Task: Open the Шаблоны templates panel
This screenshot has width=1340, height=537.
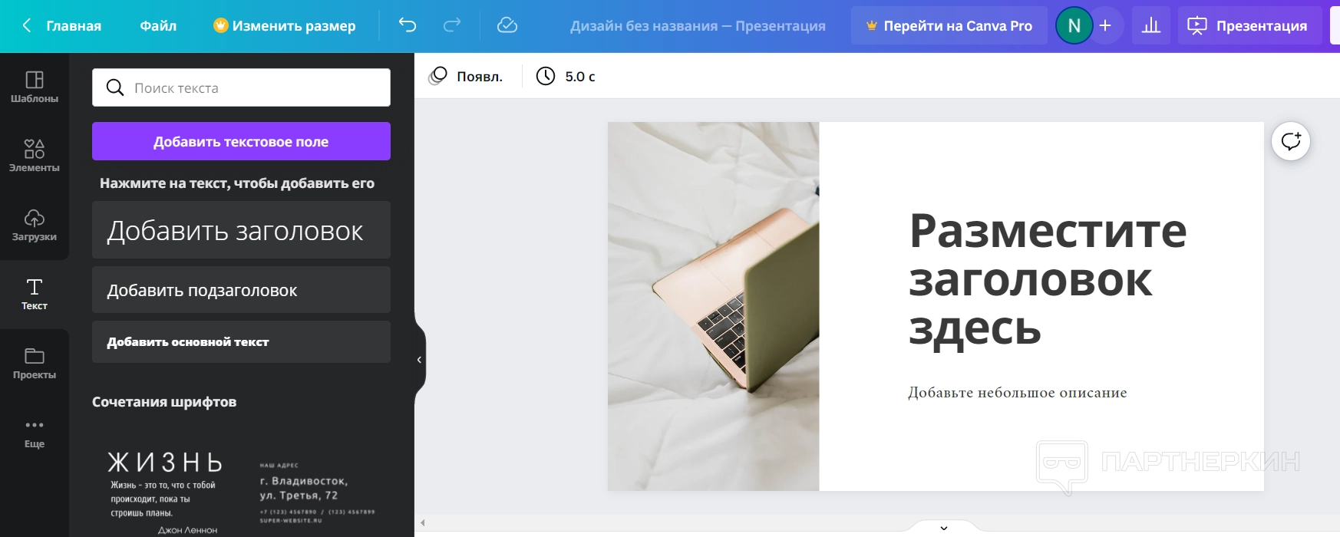Action: tap(35, 87)
